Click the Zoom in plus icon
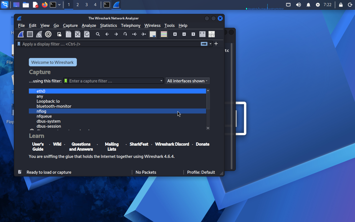Viewport: 355px width, 222px height. point(175,34)
